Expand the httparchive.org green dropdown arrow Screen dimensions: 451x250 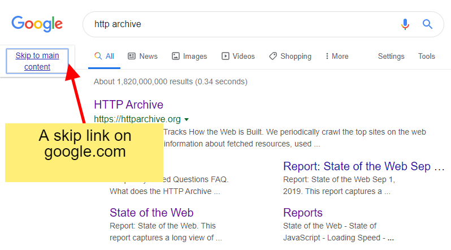187,119
